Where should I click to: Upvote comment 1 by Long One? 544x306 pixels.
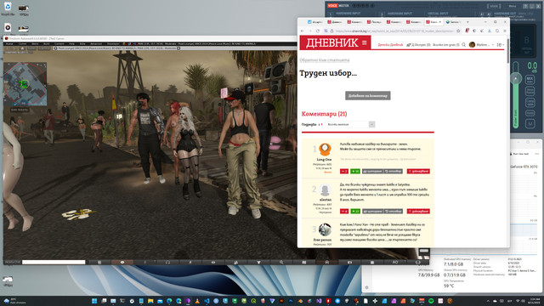355,172
